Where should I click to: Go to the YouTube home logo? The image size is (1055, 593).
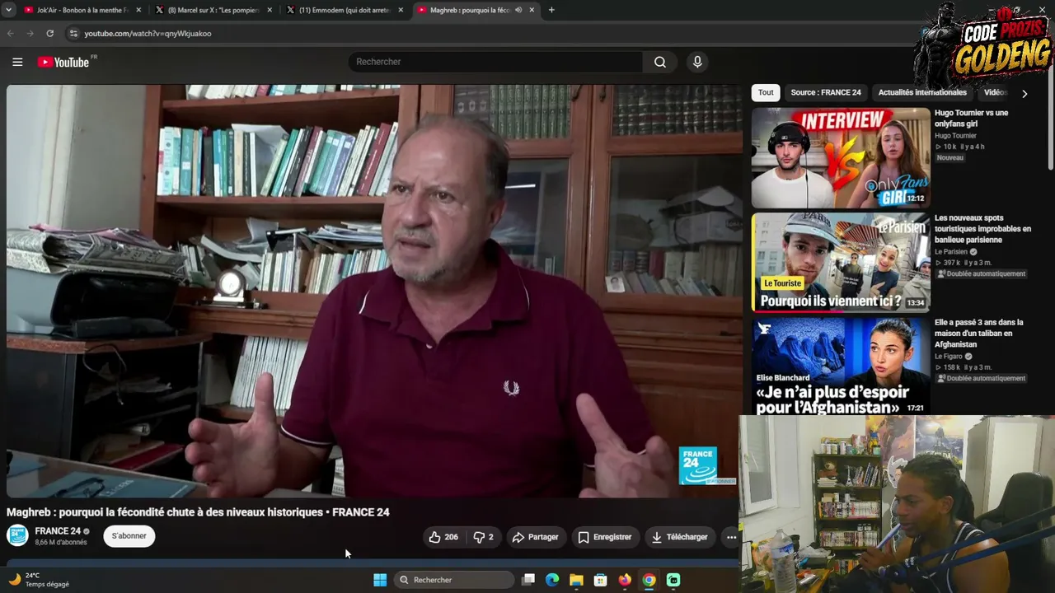click(x=64, y=62)
